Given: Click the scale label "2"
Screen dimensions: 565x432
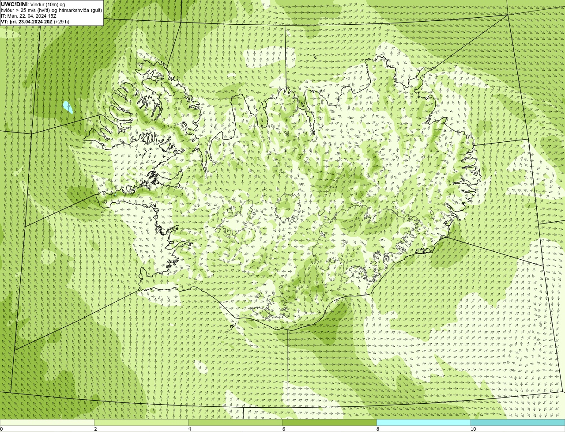Looking at the screenshot, I should click(x=95, y=429).
